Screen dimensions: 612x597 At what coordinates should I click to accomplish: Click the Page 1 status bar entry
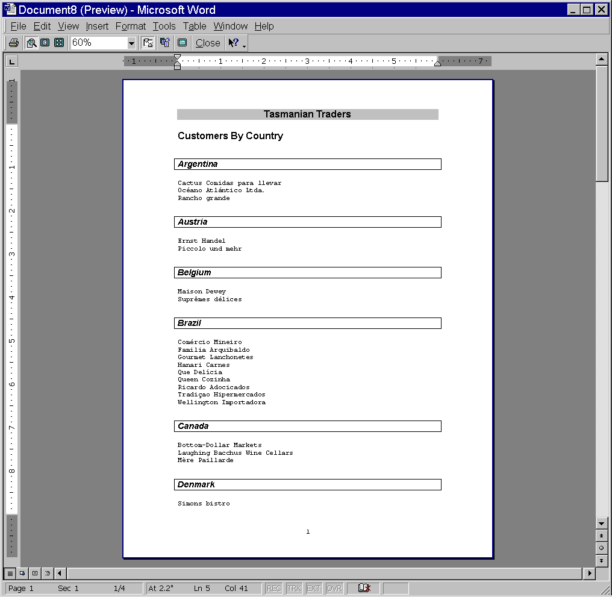[21, 588]
